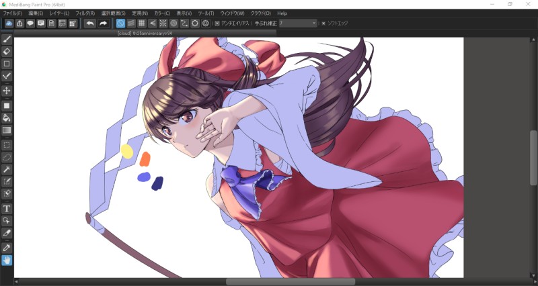
Task: Open snap settings round icon
Action: tap(206, 23)
